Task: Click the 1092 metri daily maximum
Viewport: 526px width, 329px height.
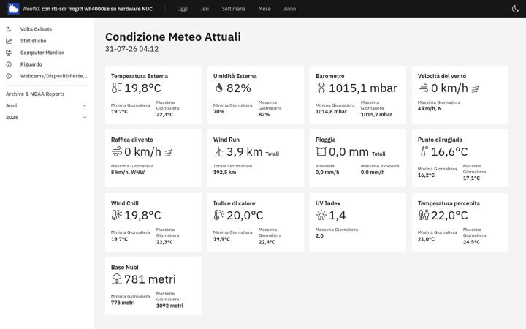Action: tap(169, 306)
